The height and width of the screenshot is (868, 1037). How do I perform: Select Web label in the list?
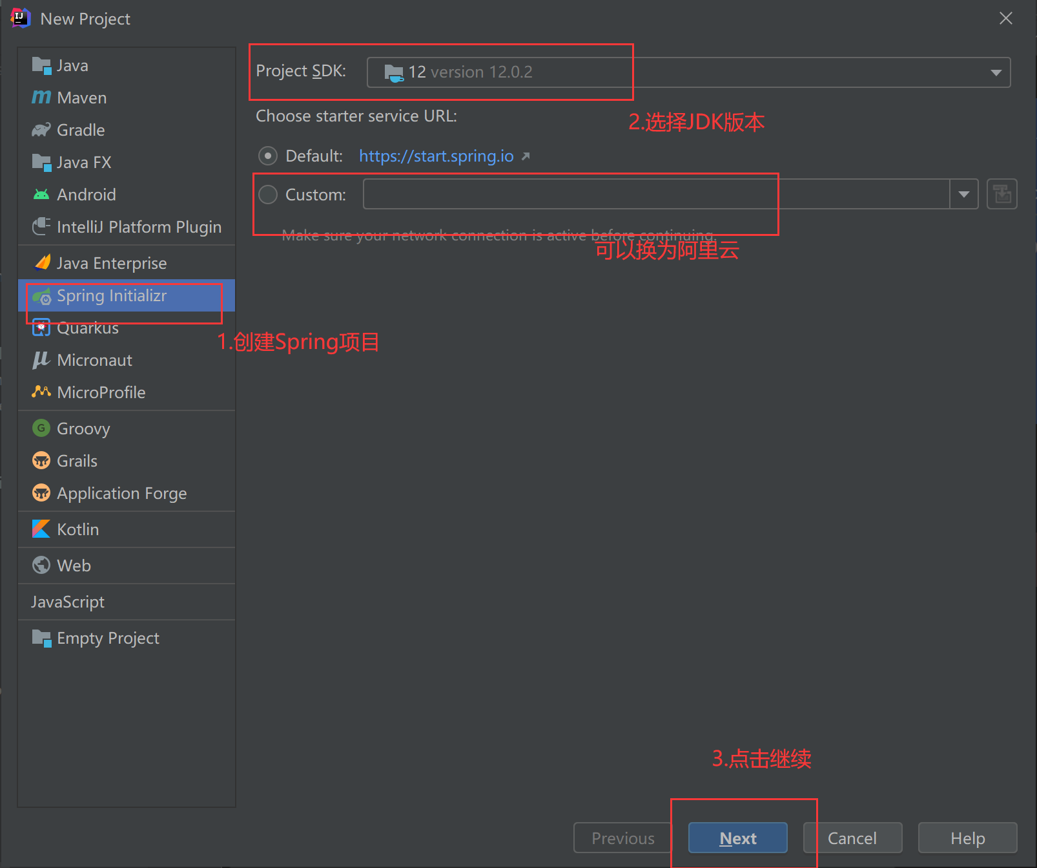tap(74, 566)
